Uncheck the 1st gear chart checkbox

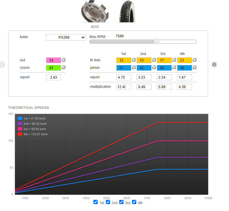(x=95, y=202)
